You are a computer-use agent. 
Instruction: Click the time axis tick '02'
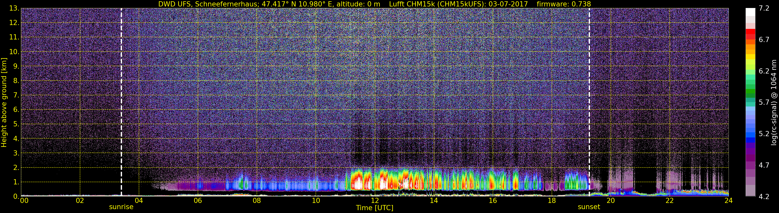tap(80, 200)
